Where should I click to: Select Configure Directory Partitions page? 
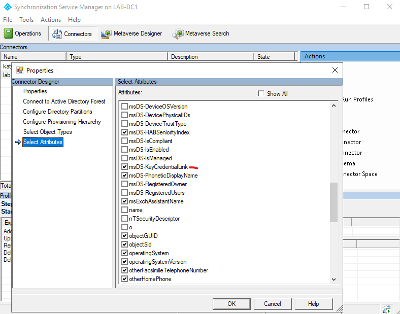point(57,112)
